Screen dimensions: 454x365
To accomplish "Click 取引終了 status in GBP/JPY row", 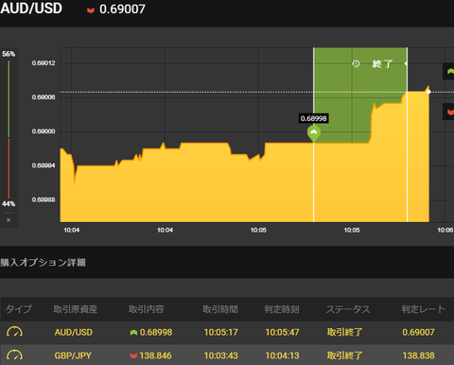I will 344,356.
